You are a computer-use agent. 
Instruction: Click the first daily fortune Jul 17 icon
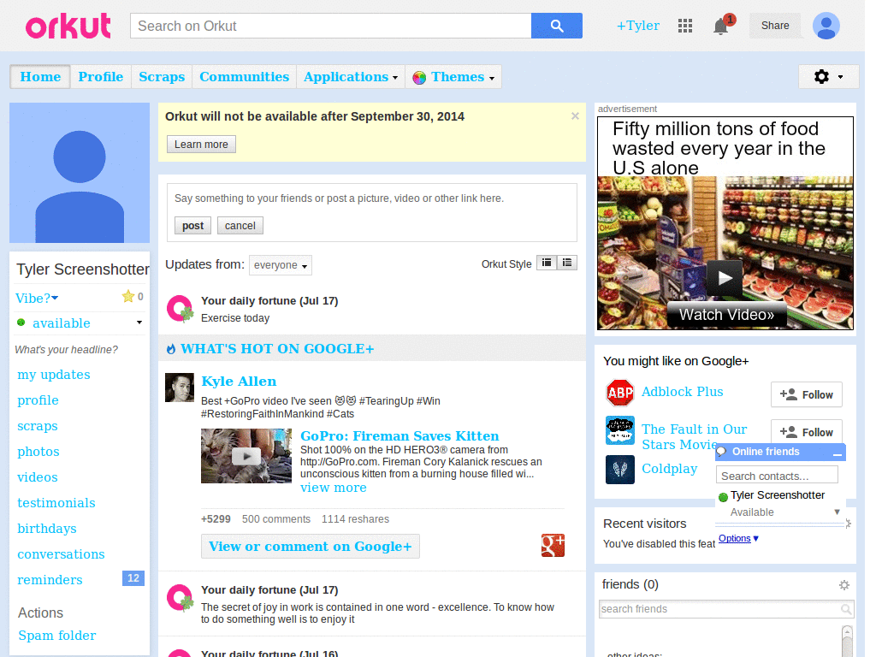180,309
